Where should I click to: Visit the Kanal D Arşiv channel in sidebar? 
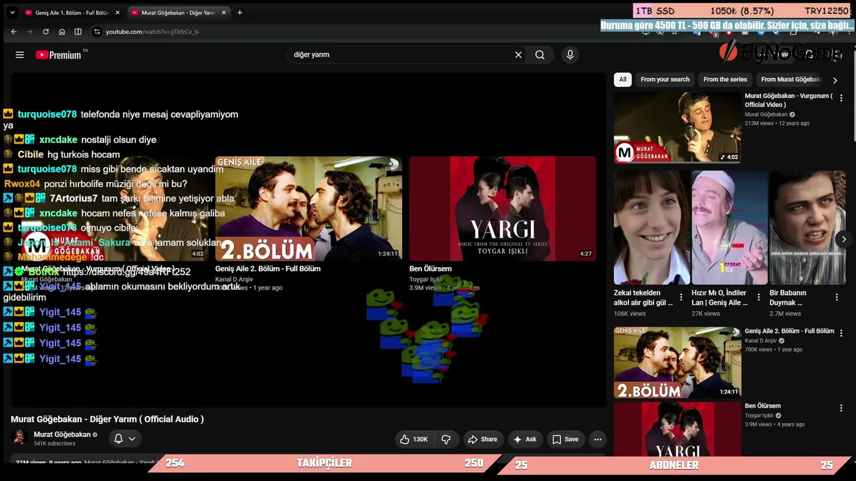tap(761, 341)
